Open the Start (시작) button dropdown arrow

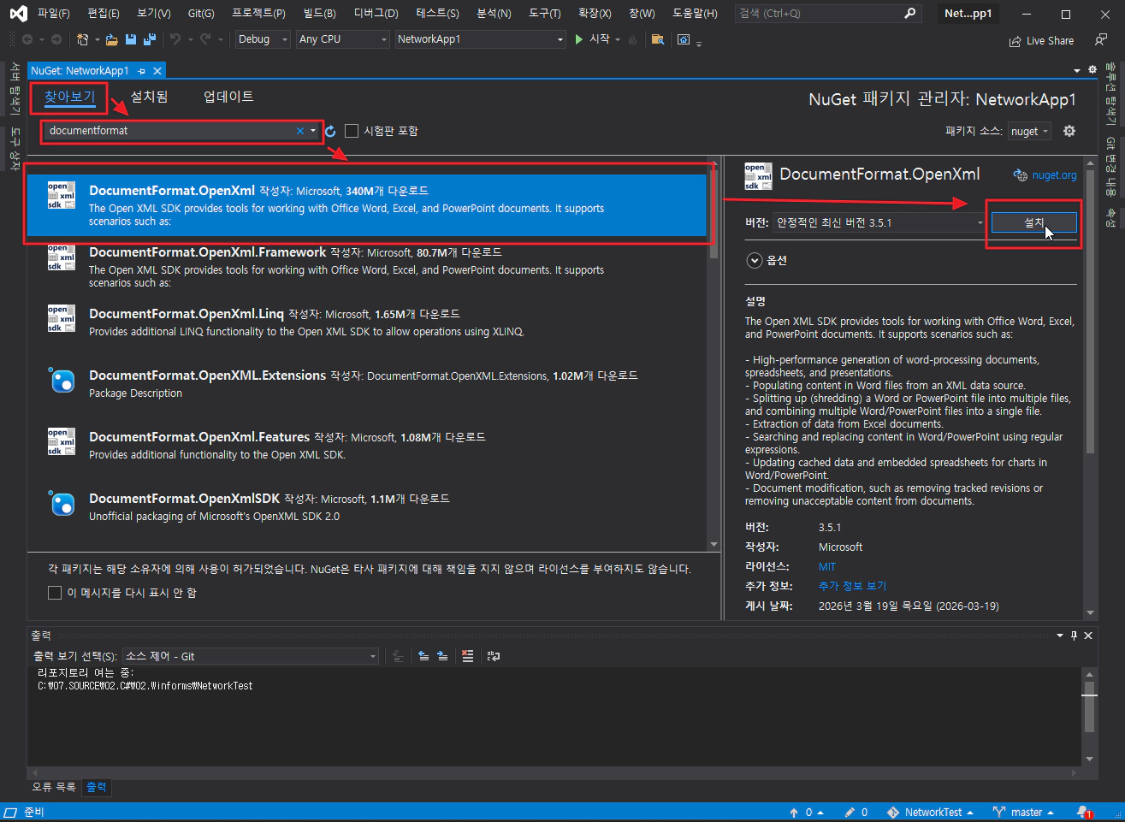[618, 39]
